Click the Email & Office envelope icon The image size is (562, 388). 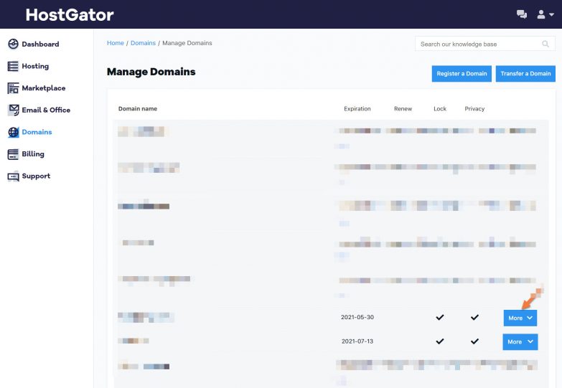13,110
